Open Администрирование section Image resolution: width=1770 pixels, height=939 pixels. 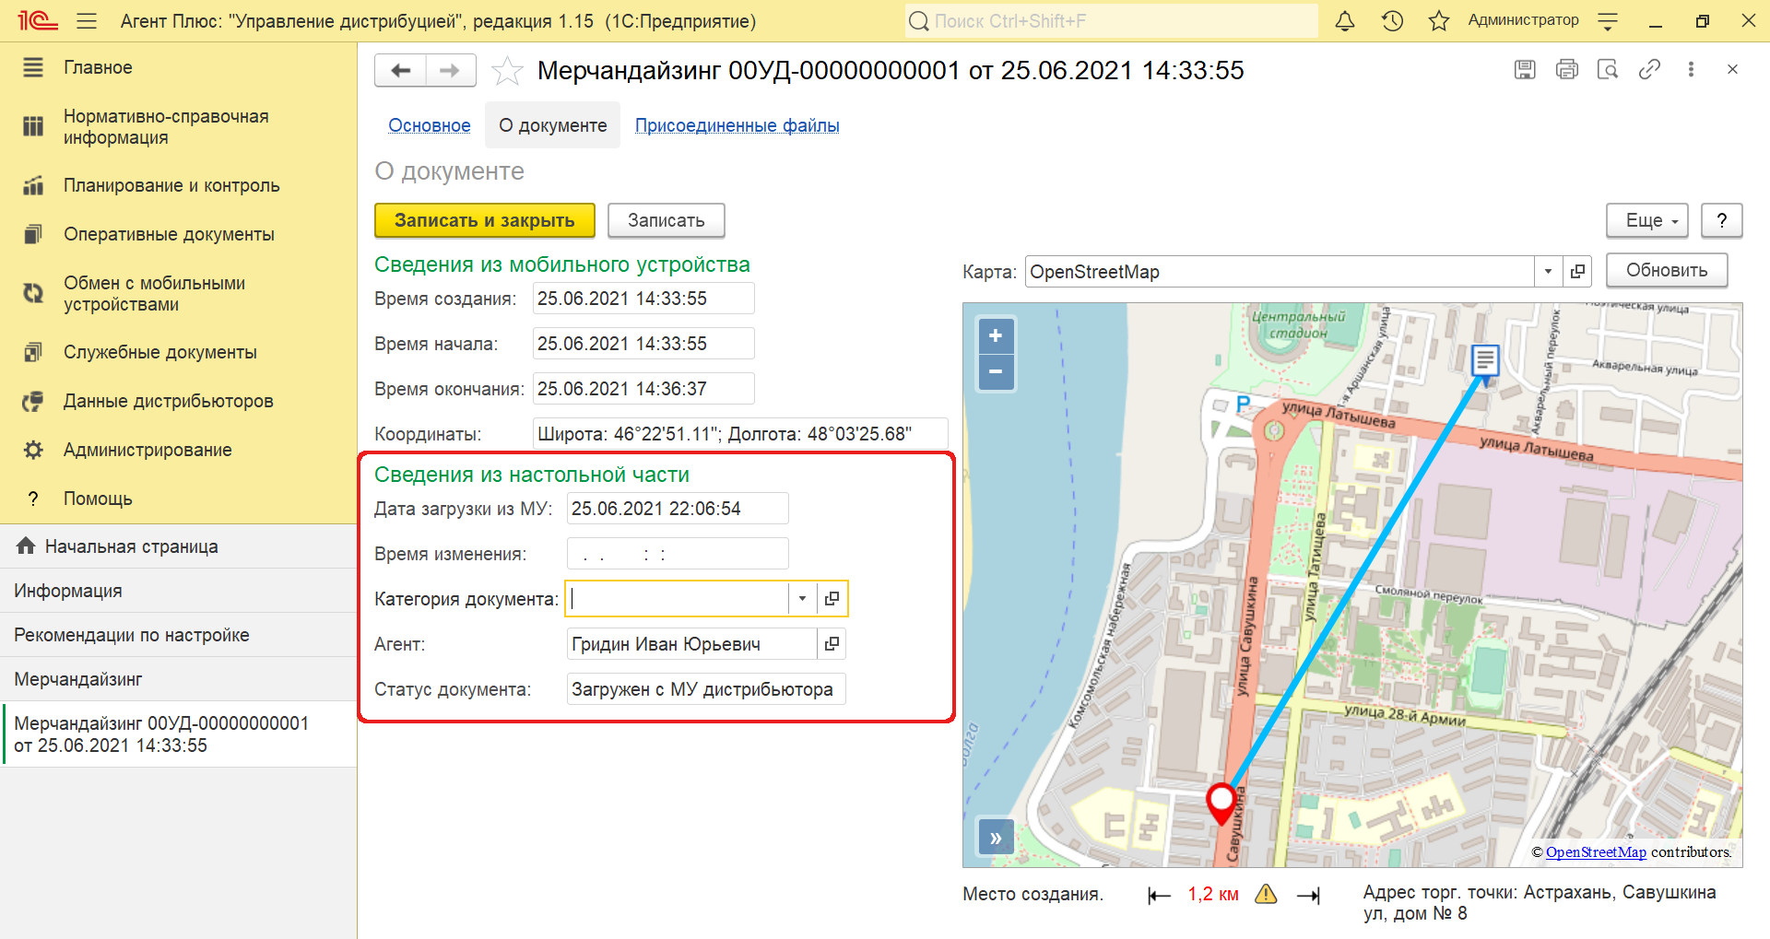point(178,450)
